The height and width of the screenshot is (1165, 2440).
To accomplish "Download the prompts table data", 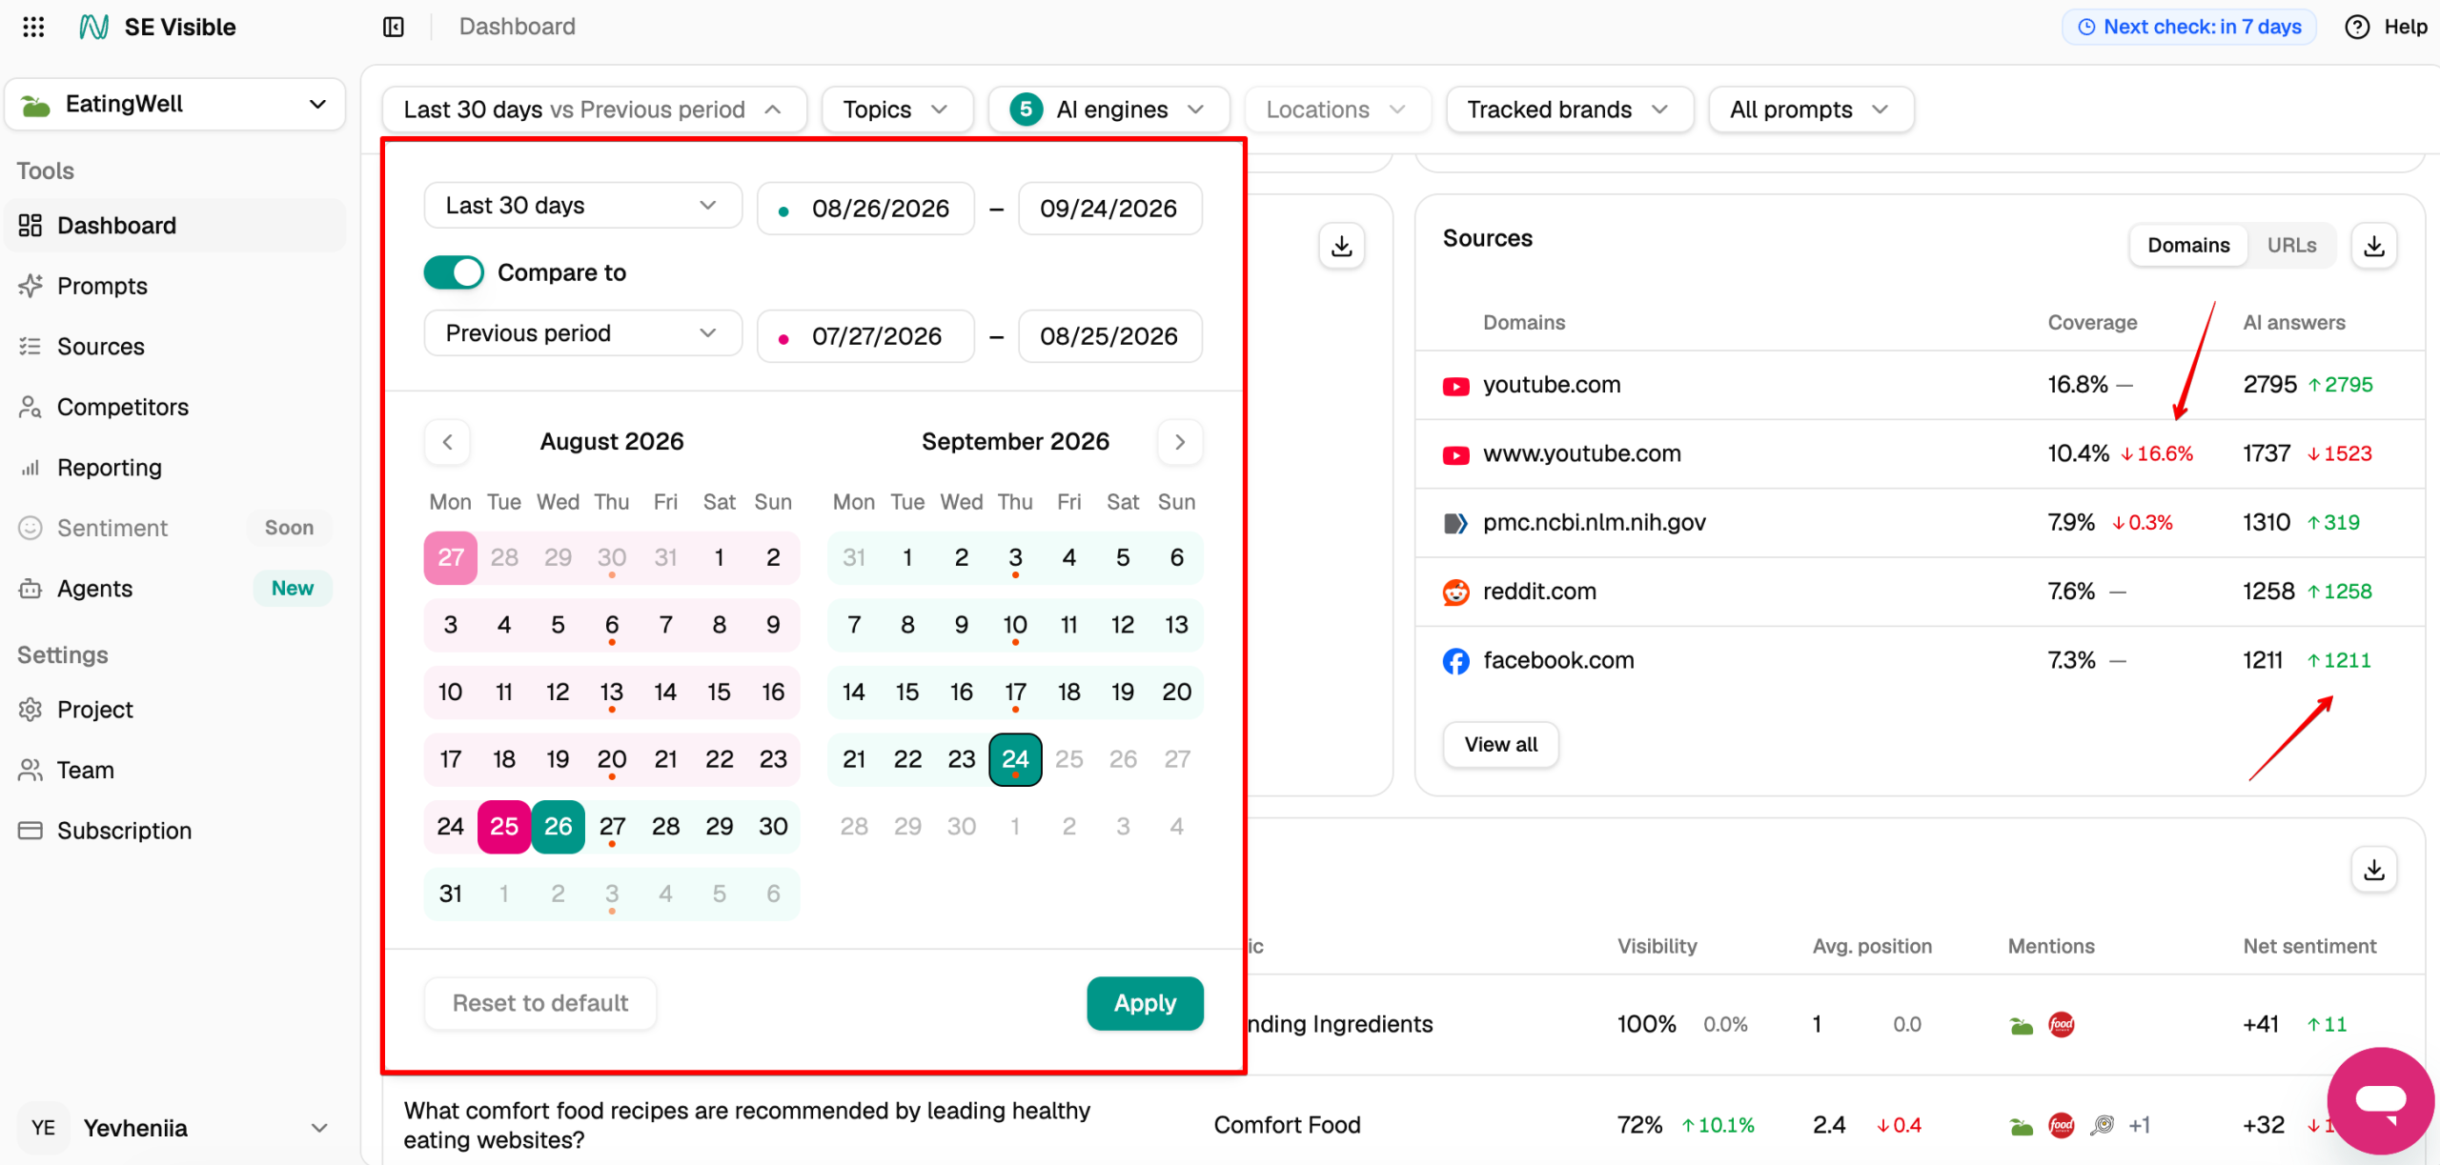I will 2374,870.
